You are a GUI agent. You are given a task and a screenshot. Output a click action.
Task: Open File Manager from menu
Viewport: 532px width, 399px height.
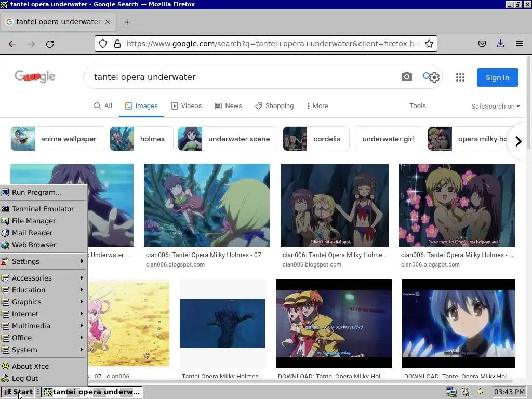tap(44, 221)
